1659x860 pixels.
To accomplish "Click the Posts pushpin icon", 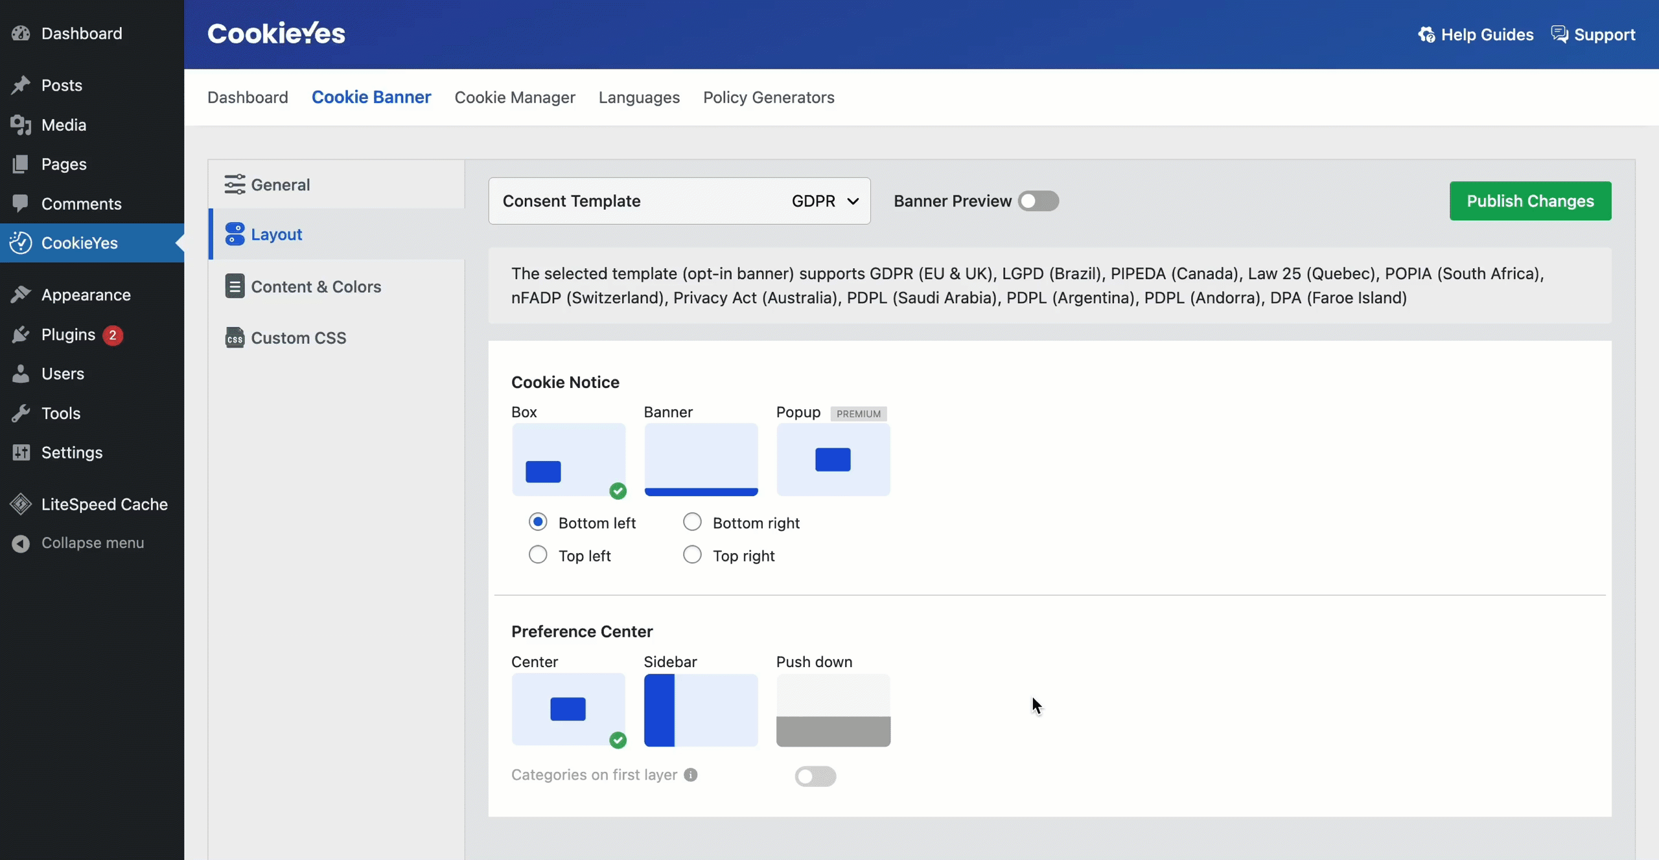I will (x=21, y=85).
